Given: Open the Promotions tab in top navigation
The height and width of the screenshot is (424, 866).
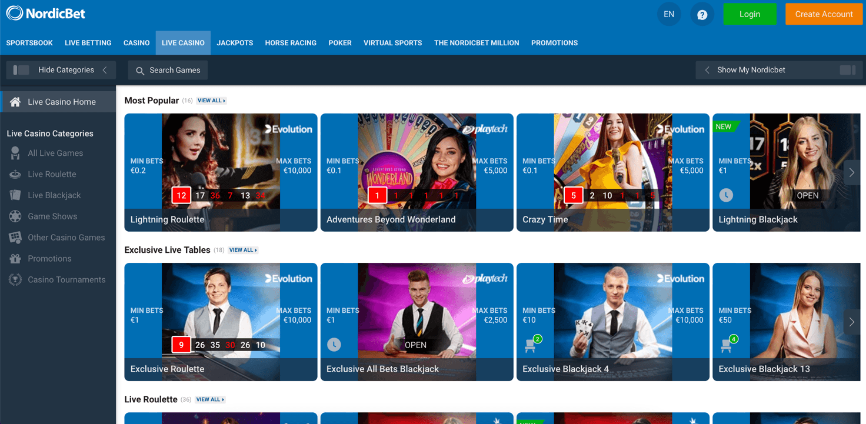Looking at the screenshot, I should click(x=554, y=43).
